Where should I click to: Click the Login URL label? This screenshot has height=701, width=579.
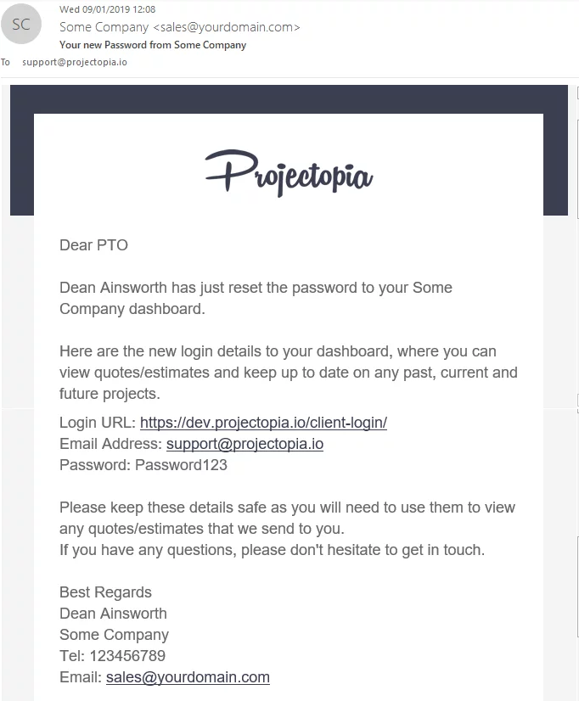98,423
